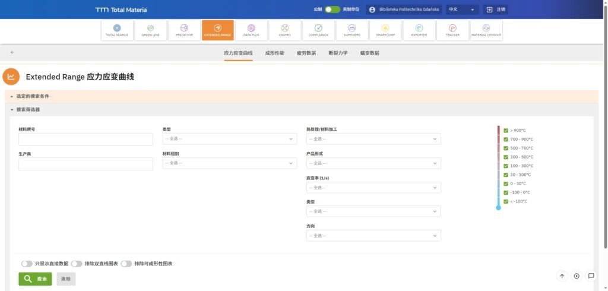The height and width of the screenshot is (291, 608).
Task: Open the 热处理/材料加工 dropdown
Action: point(373,139)
